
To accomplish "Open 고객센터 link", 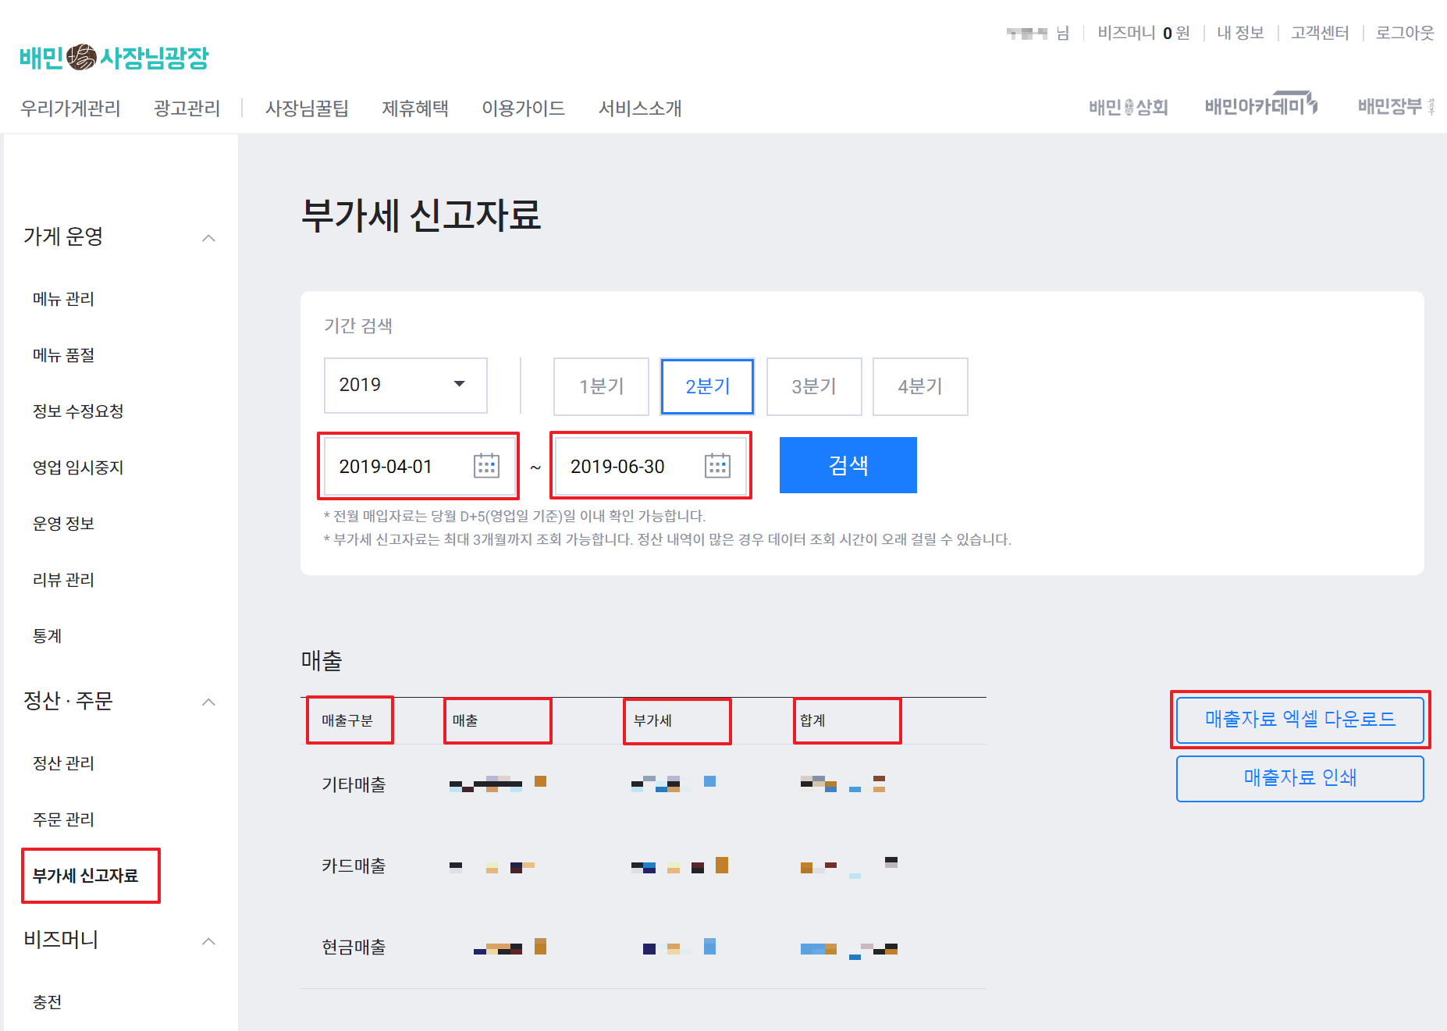I will click(1320, 33).
